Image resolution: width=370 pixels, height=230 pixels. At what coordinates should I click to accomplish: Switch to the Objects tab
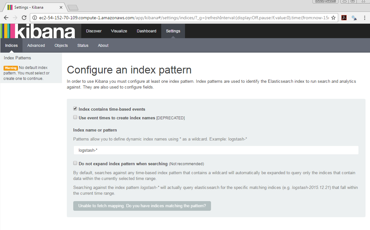tap(61, 46)
